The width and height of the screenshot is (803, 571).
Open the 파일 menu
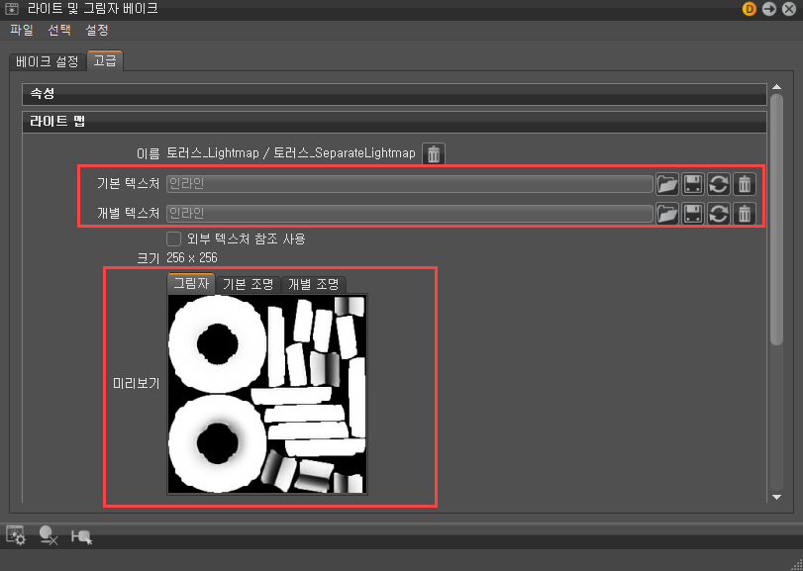pos(21,30)
